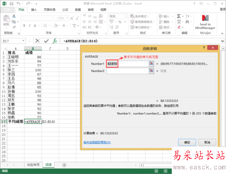Click the AutoSum sigma icon
Screen dimensions: 226x174
[x=179, y=16]
